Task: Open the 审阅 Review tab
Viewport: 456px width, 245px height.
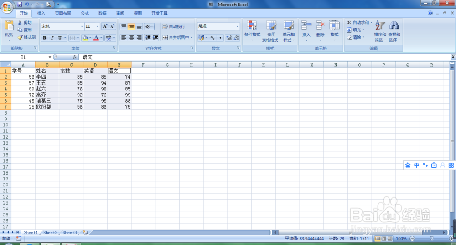Action: point(120,13)
